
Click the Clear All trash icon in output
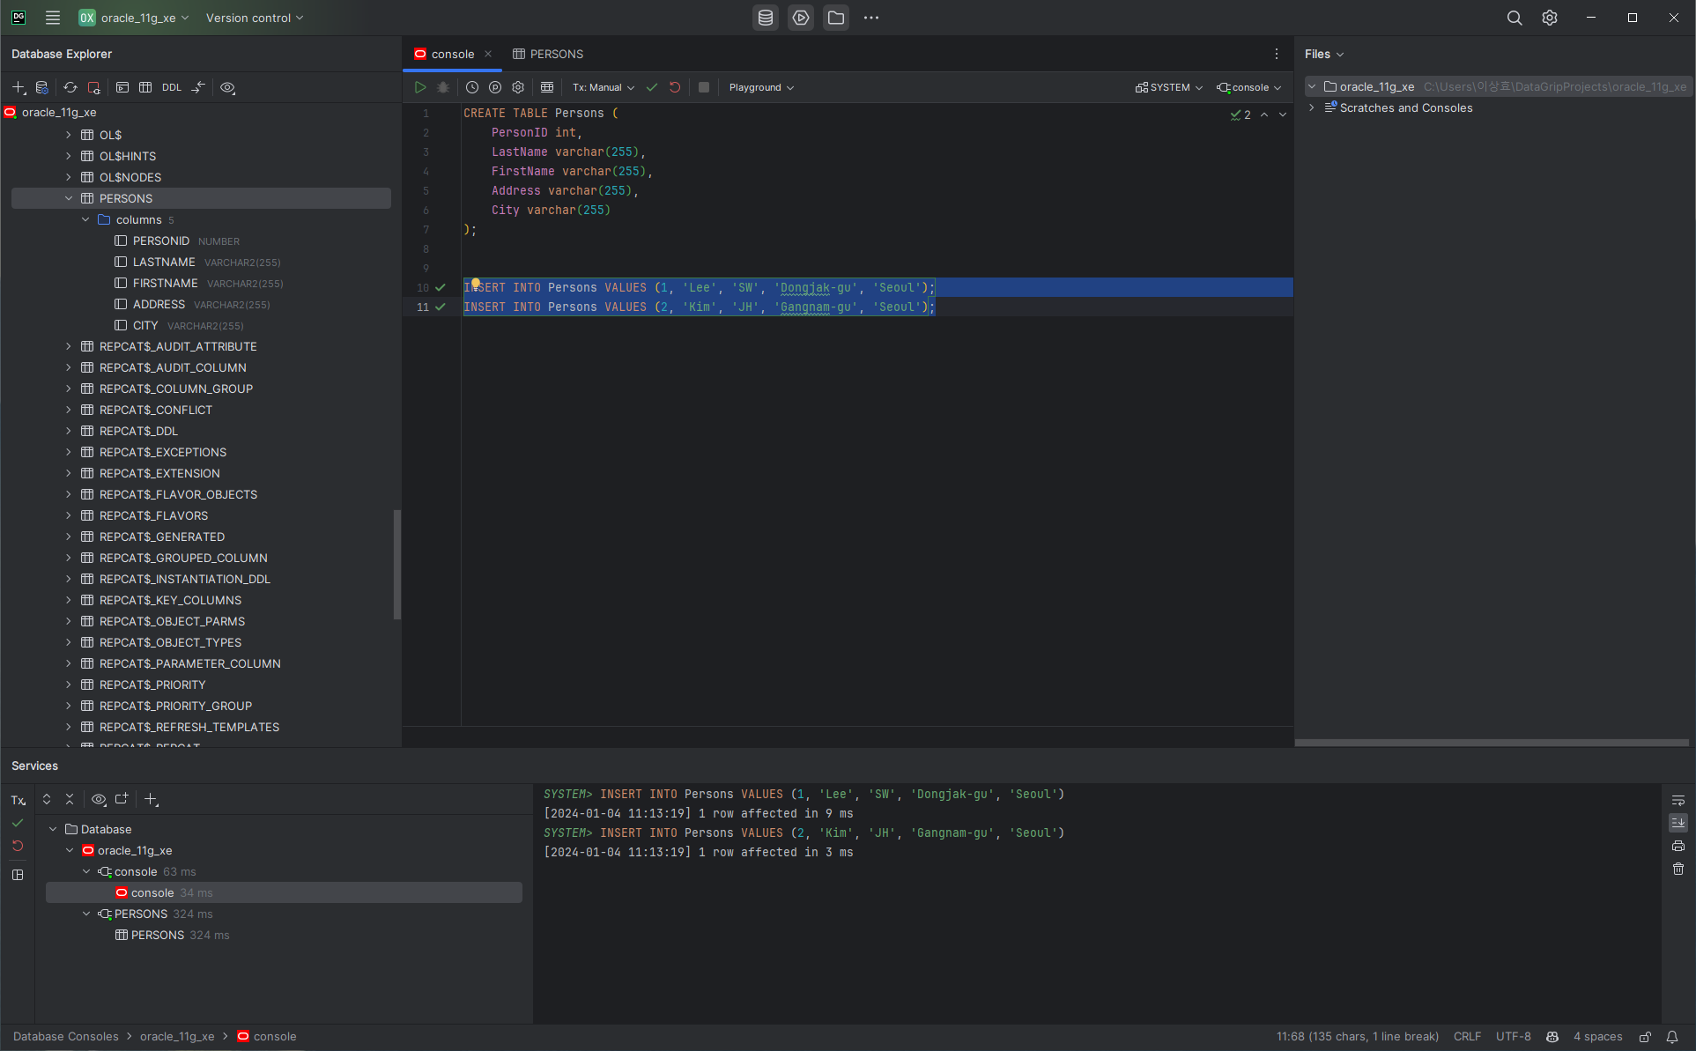coord(1678,870)
